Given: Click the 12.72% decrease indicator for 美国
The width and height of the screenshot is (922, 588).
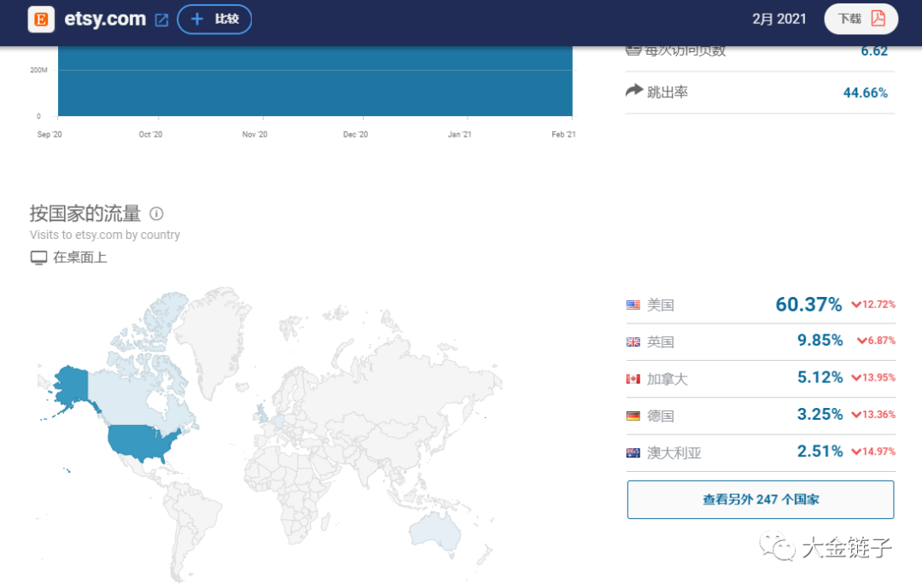Looking at the screenshot, I should click(x=873, y=304).
